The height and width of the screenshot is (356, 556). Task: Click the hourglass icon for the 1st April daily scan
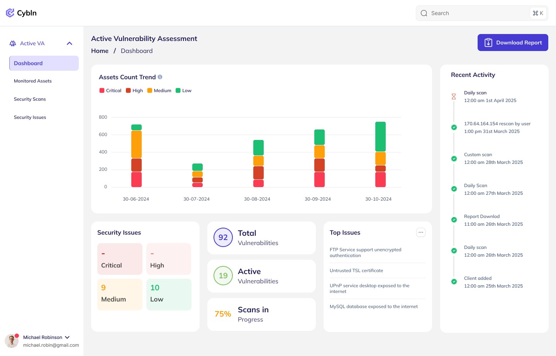tap(454, 97)
